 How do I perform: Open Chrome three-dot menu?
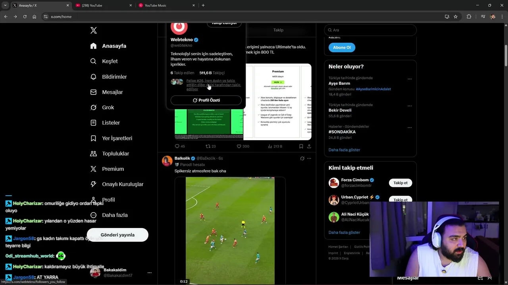tap(502, 17)
